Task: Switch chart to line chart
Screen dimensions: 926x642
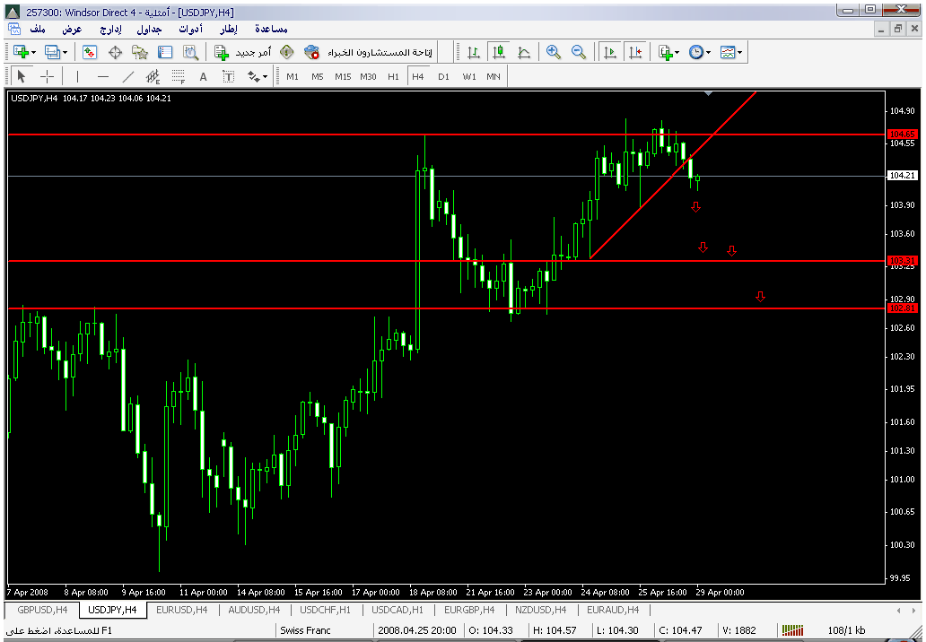Action: tap(524, 53)
